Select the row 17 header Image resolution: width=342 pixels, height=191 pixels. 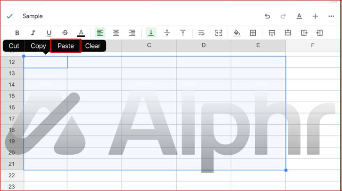pos(12,119)
